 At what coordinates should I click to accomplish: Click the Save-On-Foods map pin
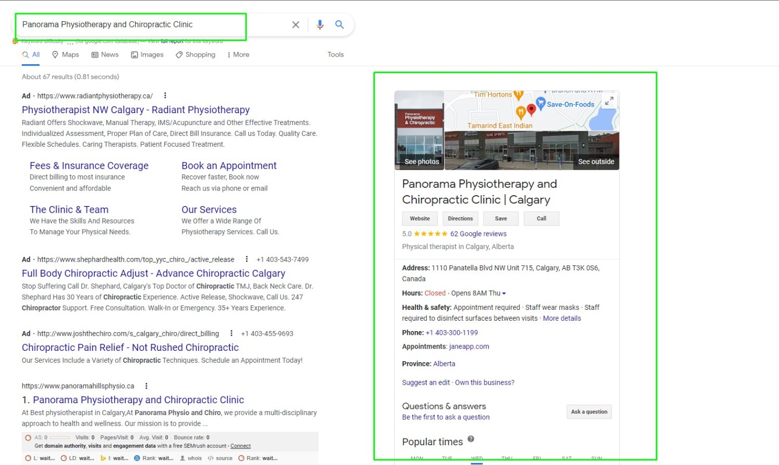click(x=541, y=103)
